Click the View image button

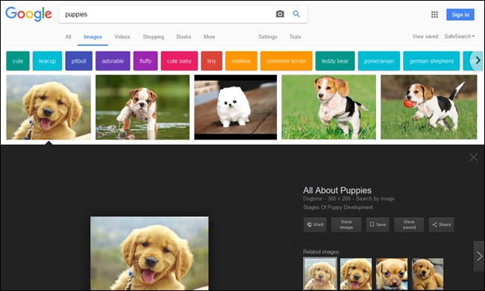tap(346, 225)
